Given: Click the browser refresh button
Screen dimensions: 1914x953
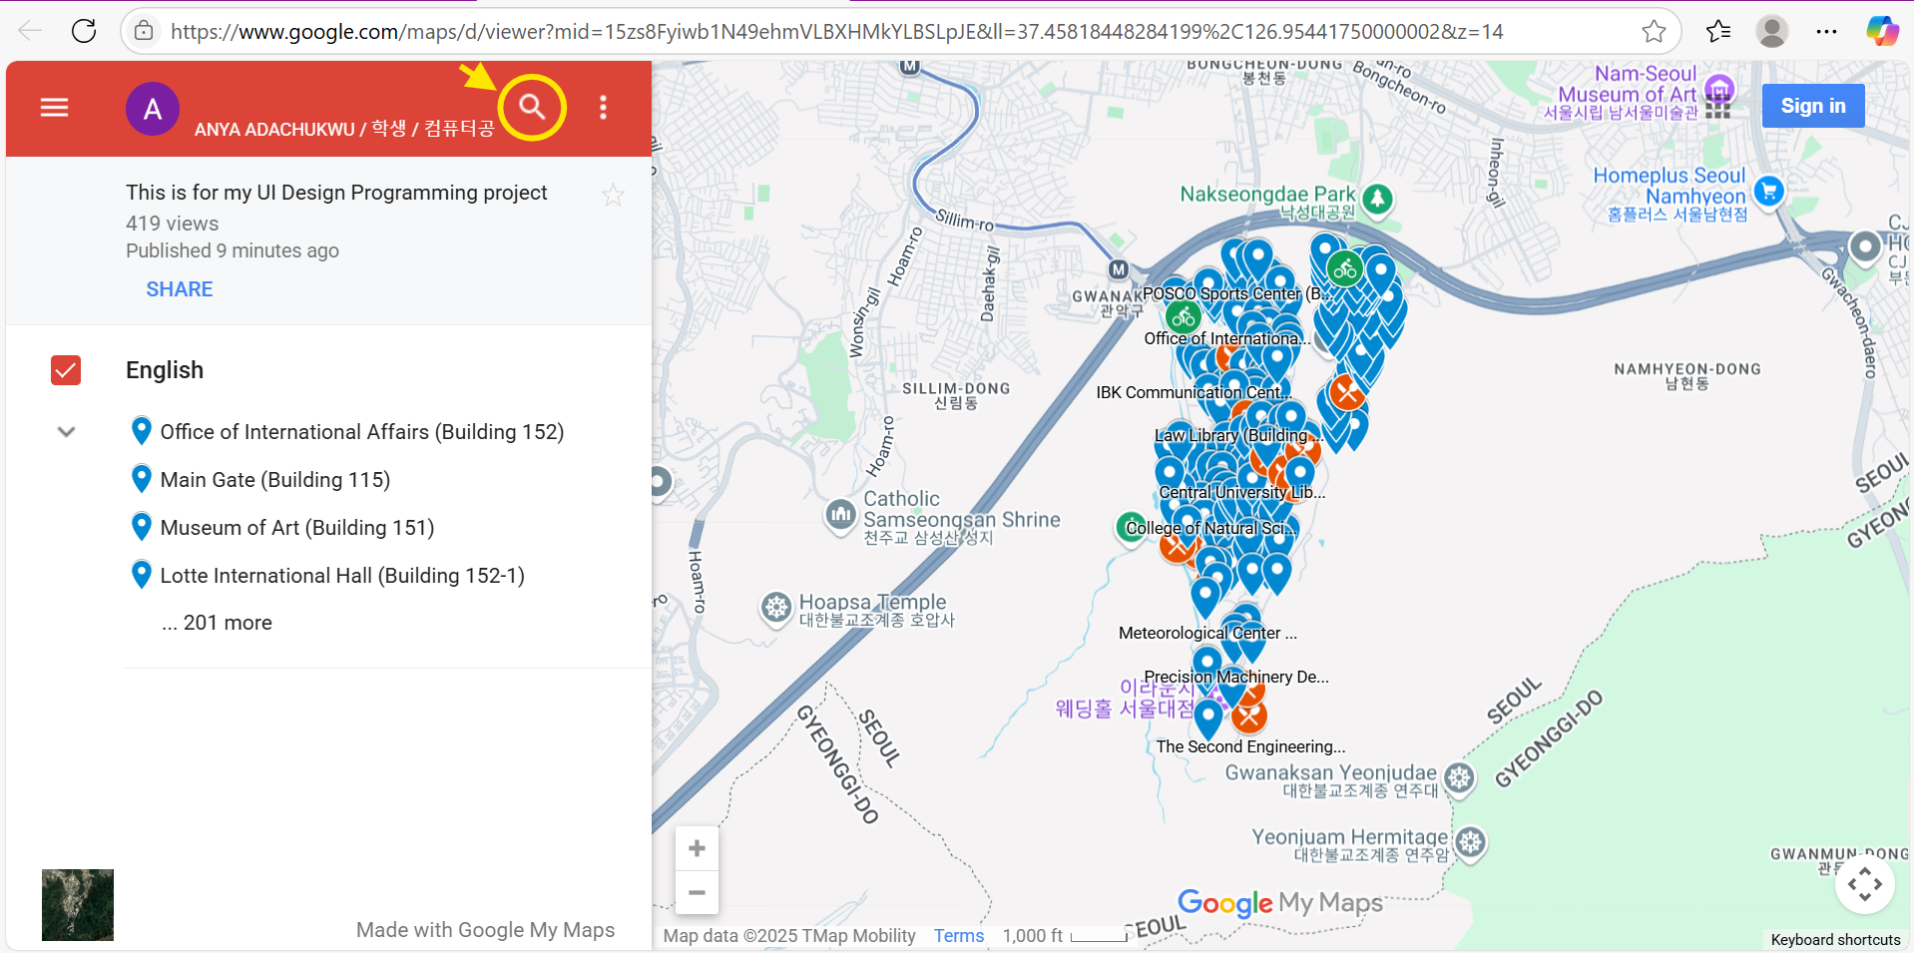Looking at the screenshot, I should pyautogui.click(x=84, y=31).
